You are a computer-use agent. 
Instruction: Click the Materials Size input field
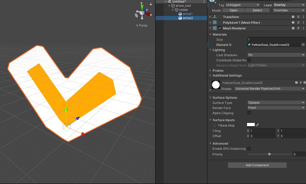[x=276, y=40]
